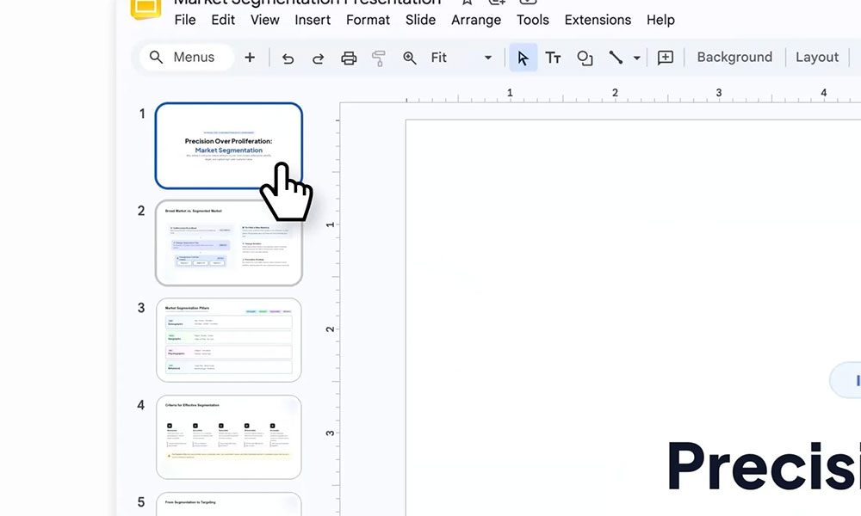861x516 pixels.
Task: Open the Format menu
Action: pos(368,20)
